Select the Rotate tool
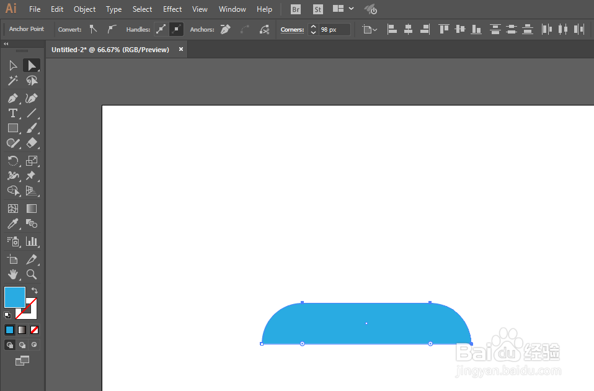 (x=13, y=161)
